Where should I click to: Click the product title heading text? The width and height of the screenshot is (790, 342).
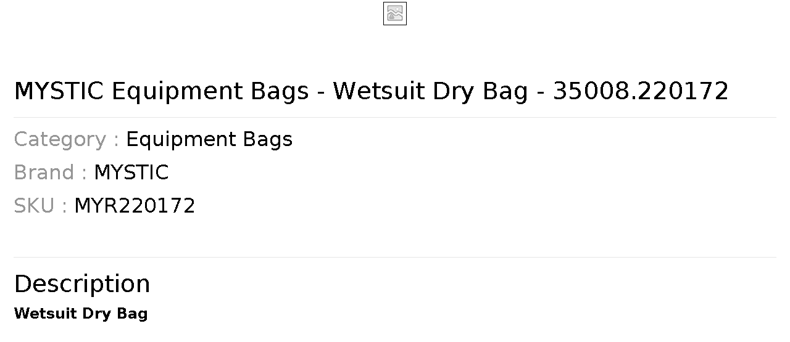[371, 91]
